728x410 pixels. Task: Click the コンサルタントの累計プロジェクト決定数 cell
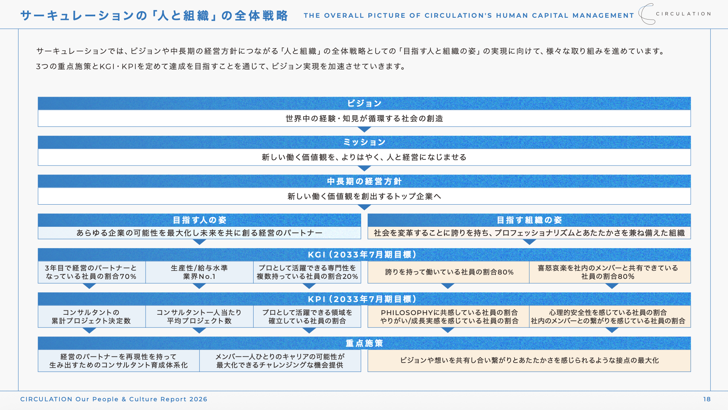[91, 317]
